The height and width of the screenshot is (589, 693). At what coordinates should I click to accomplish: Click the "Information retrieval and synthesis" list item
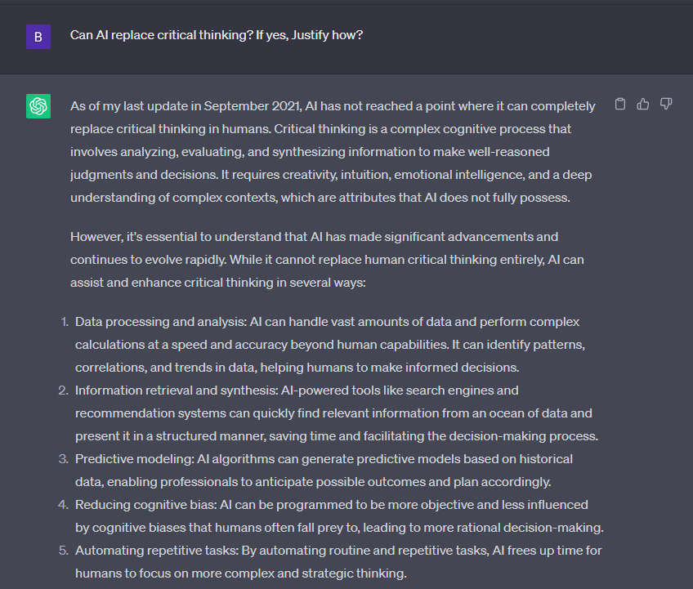click(335, 413)
